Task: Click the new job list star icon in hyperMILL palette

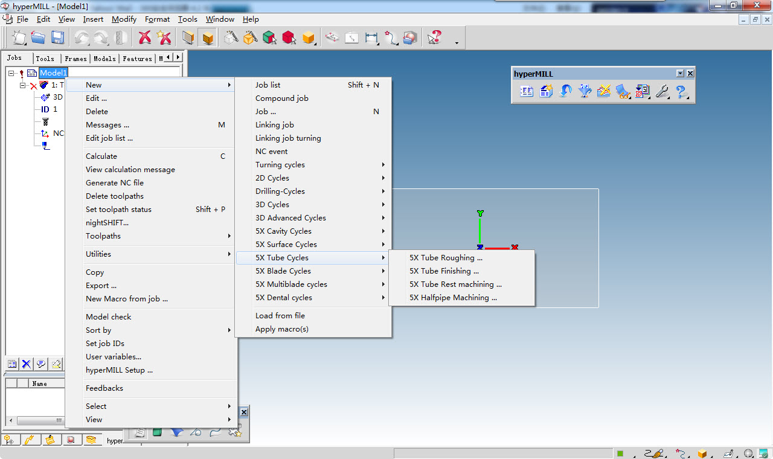Action: point(546,91)
